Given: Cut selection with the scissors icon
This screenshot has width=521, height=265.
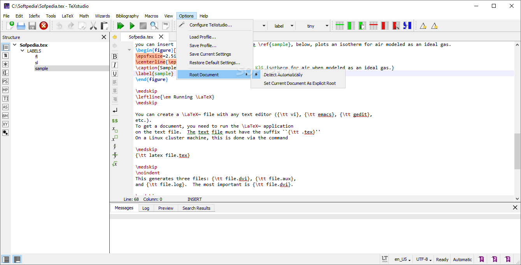Looking at the screenshot, I should tap(93, 26).
